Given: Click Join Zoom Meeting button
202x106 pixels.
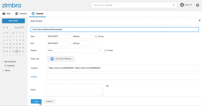Looking at the screenshot, I should point(61,59).
